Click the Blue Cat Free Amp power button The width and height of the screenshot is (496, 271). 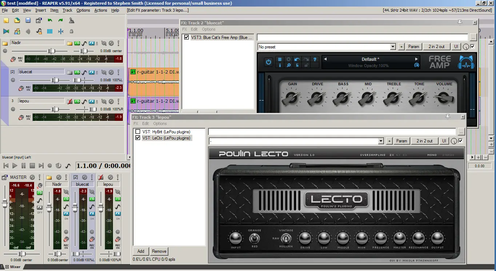point(268,62)
